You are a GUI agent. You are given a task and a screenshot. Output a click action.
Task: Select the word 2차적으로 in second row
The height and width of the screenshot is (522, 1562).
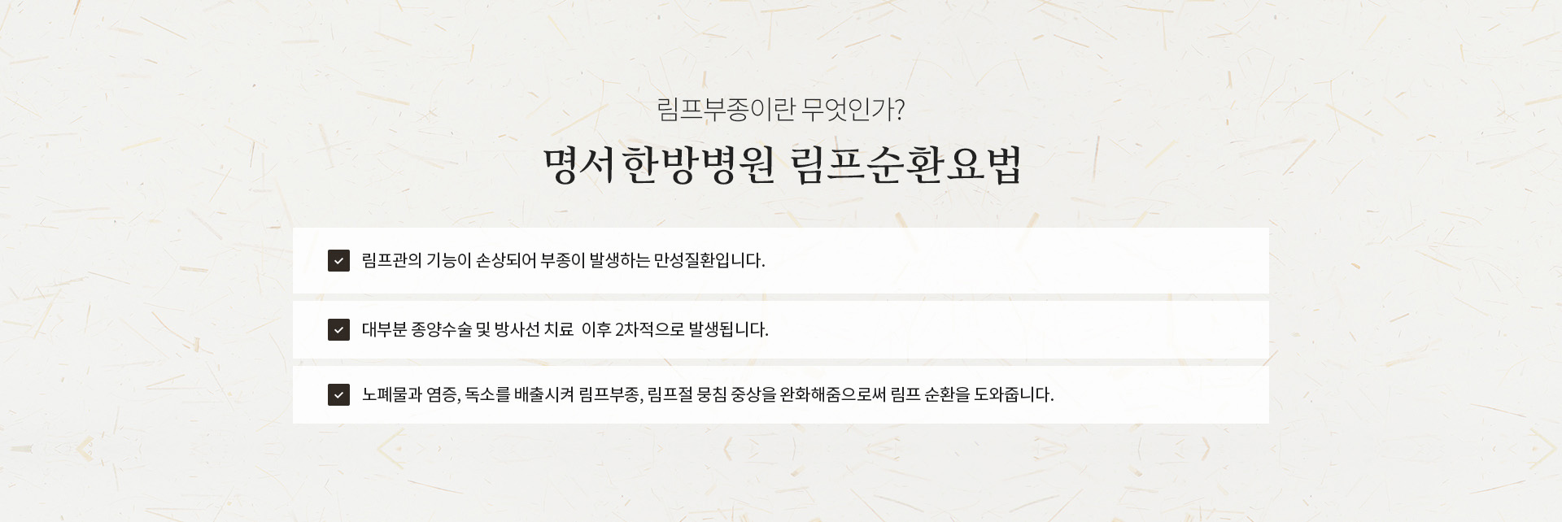(x=649, y=329)
